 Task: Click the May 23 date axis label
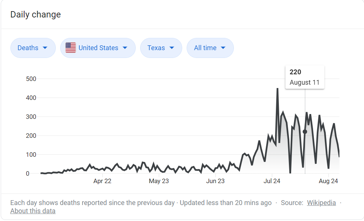coord(159,181)
